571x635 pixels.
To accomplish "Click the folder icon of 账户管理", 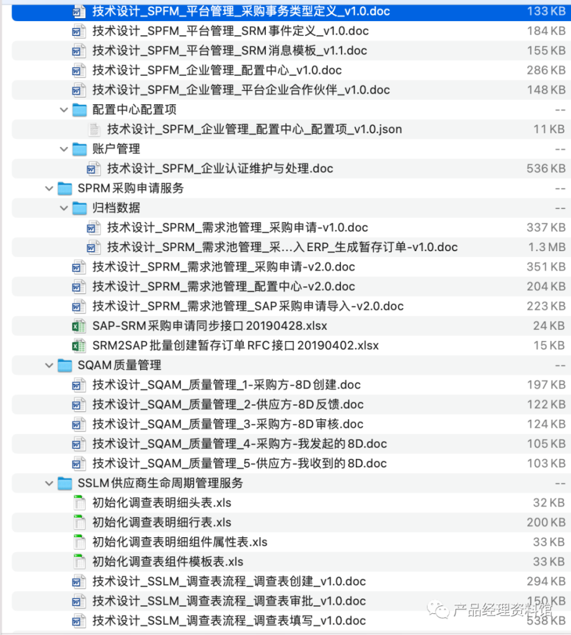I will (81, 149).
